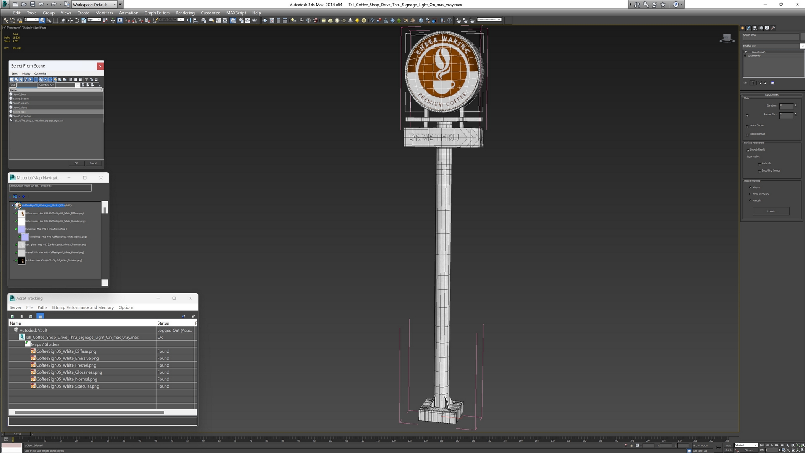The image size is (805, 453).
Task: Click the Select and Link tool icon
Action: 6,20
